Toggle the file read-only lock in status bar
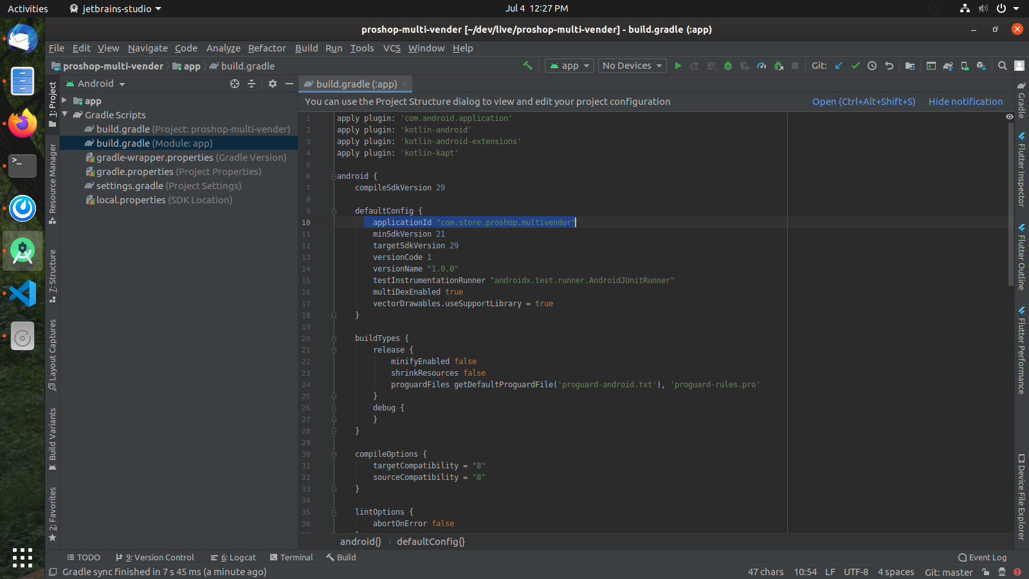This screenshot has width=1029, height=579. point(986,572)
